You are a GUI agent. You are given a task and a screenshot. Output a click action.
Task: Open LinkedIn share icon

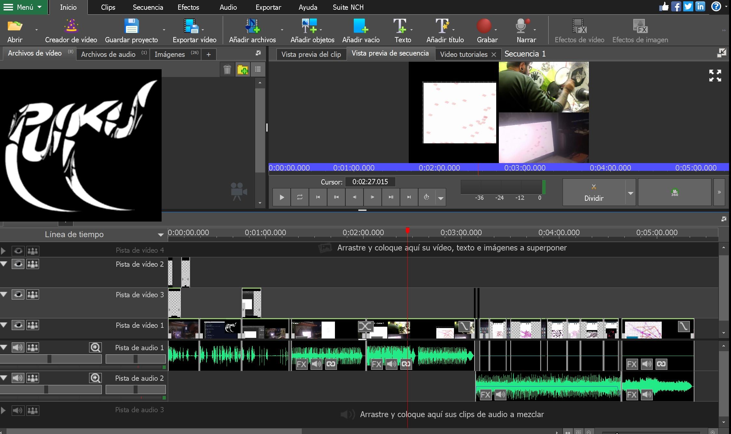tap(700, 6)
